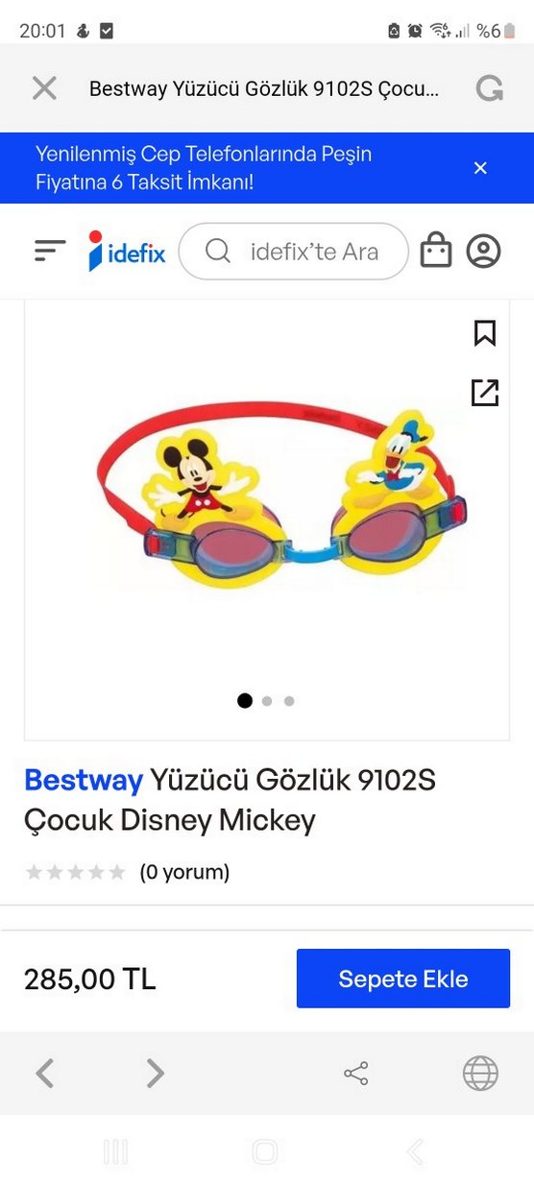Navigate back with browser left chevron
The image size is (534, 1186).
pyautogui.click(x=44, y=1073)
